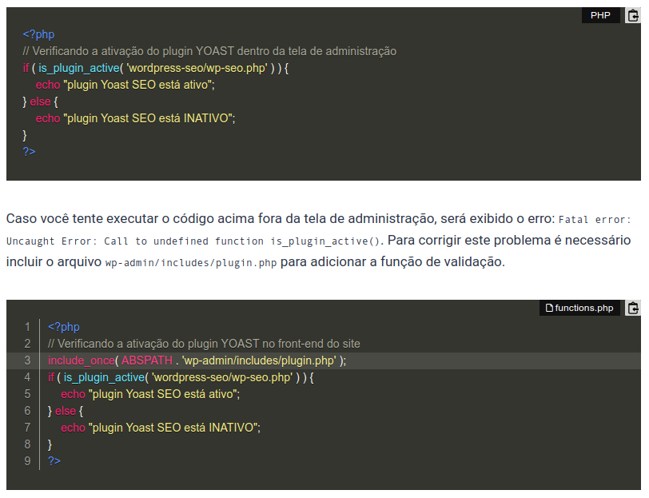649x498 pixels.
Task: Click the highlighted include_once line
Action: coord(324,361)
